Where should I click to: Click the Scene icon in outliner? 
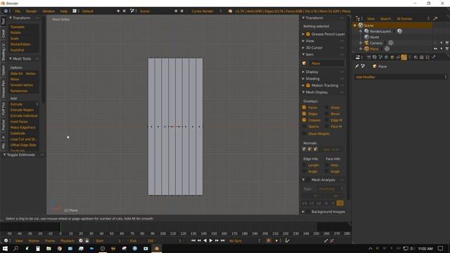pyautogui.click(x=361, y=25)
